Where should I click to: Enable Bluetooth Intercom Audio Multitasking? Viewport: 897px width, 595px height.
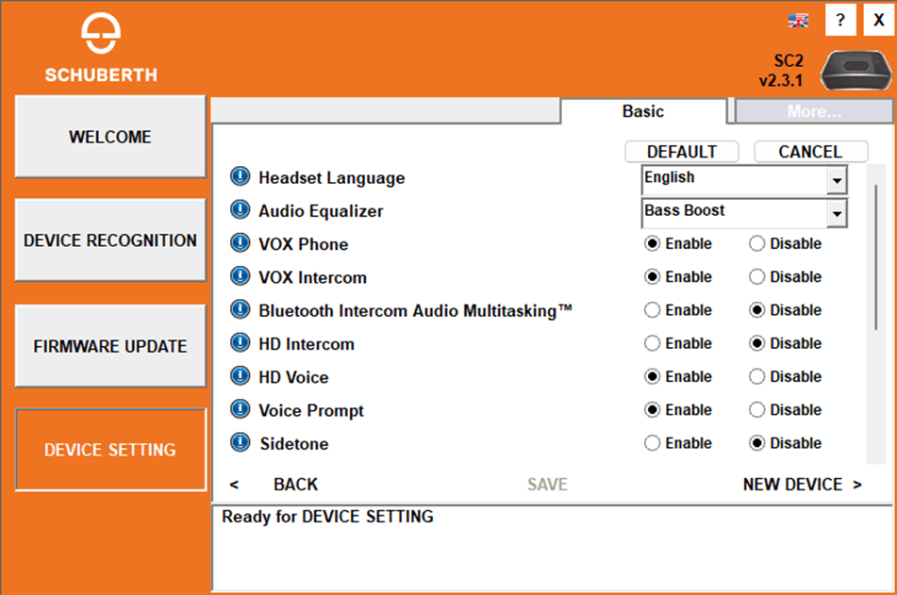click(x=652, y=310)
